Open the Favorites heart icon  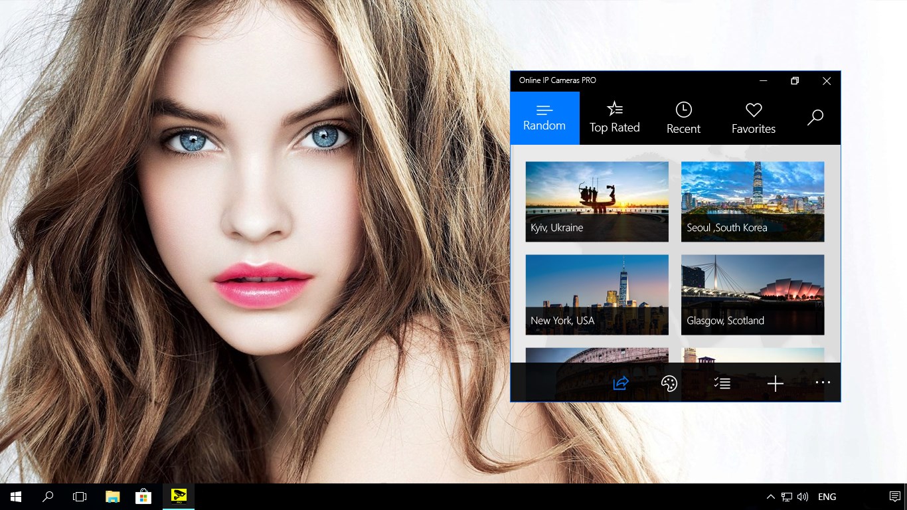coord(753,109)
